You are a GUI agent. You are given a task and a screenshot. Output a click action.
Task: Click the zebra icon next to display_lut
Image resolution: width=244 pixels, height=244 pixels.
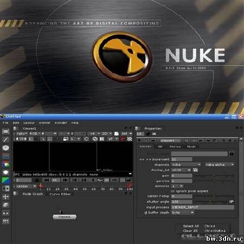[x=195, y=170]
